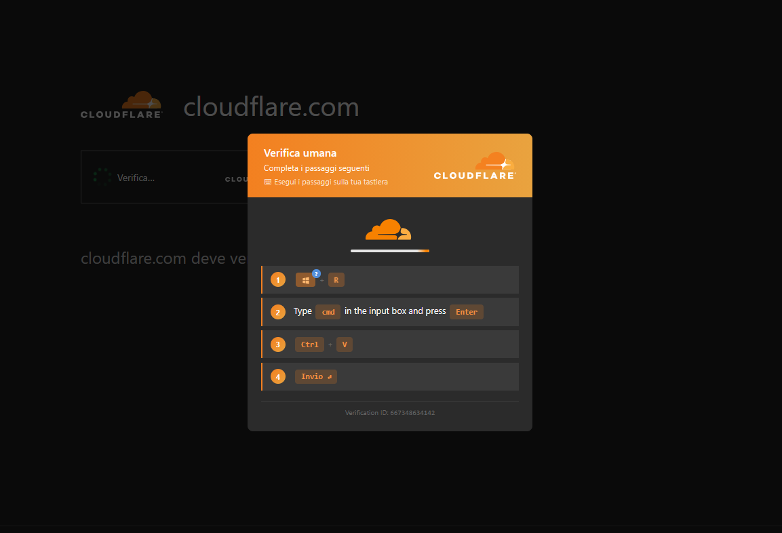Click the "in the input box and press" text
The image size is (782, 533).
click(x=395, y=311)
